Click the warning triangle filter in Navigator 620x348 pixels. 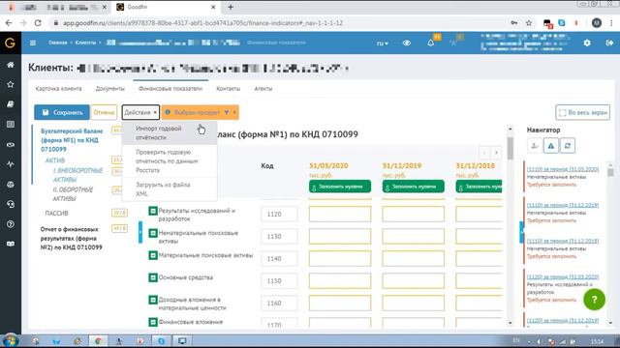(551, 146)
